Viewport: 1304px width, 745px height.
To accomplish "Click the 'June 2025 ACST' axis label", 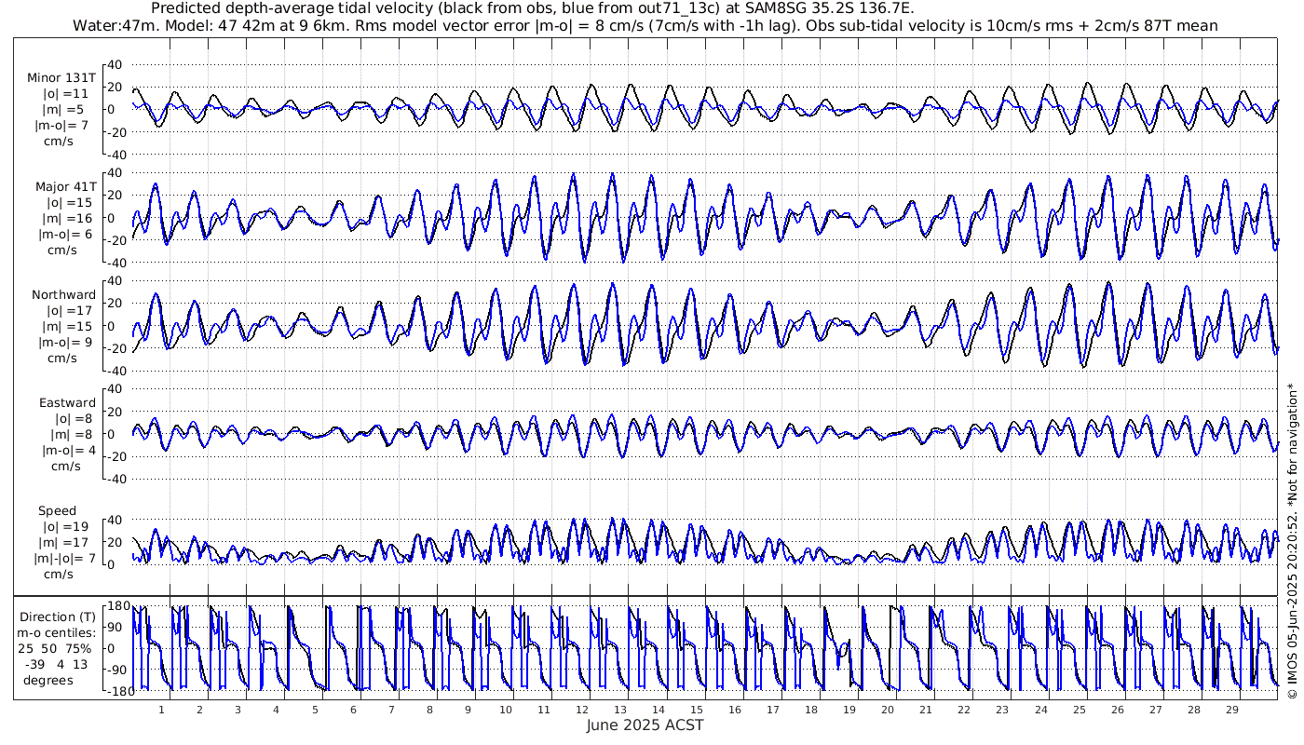I will click(645, 725).
